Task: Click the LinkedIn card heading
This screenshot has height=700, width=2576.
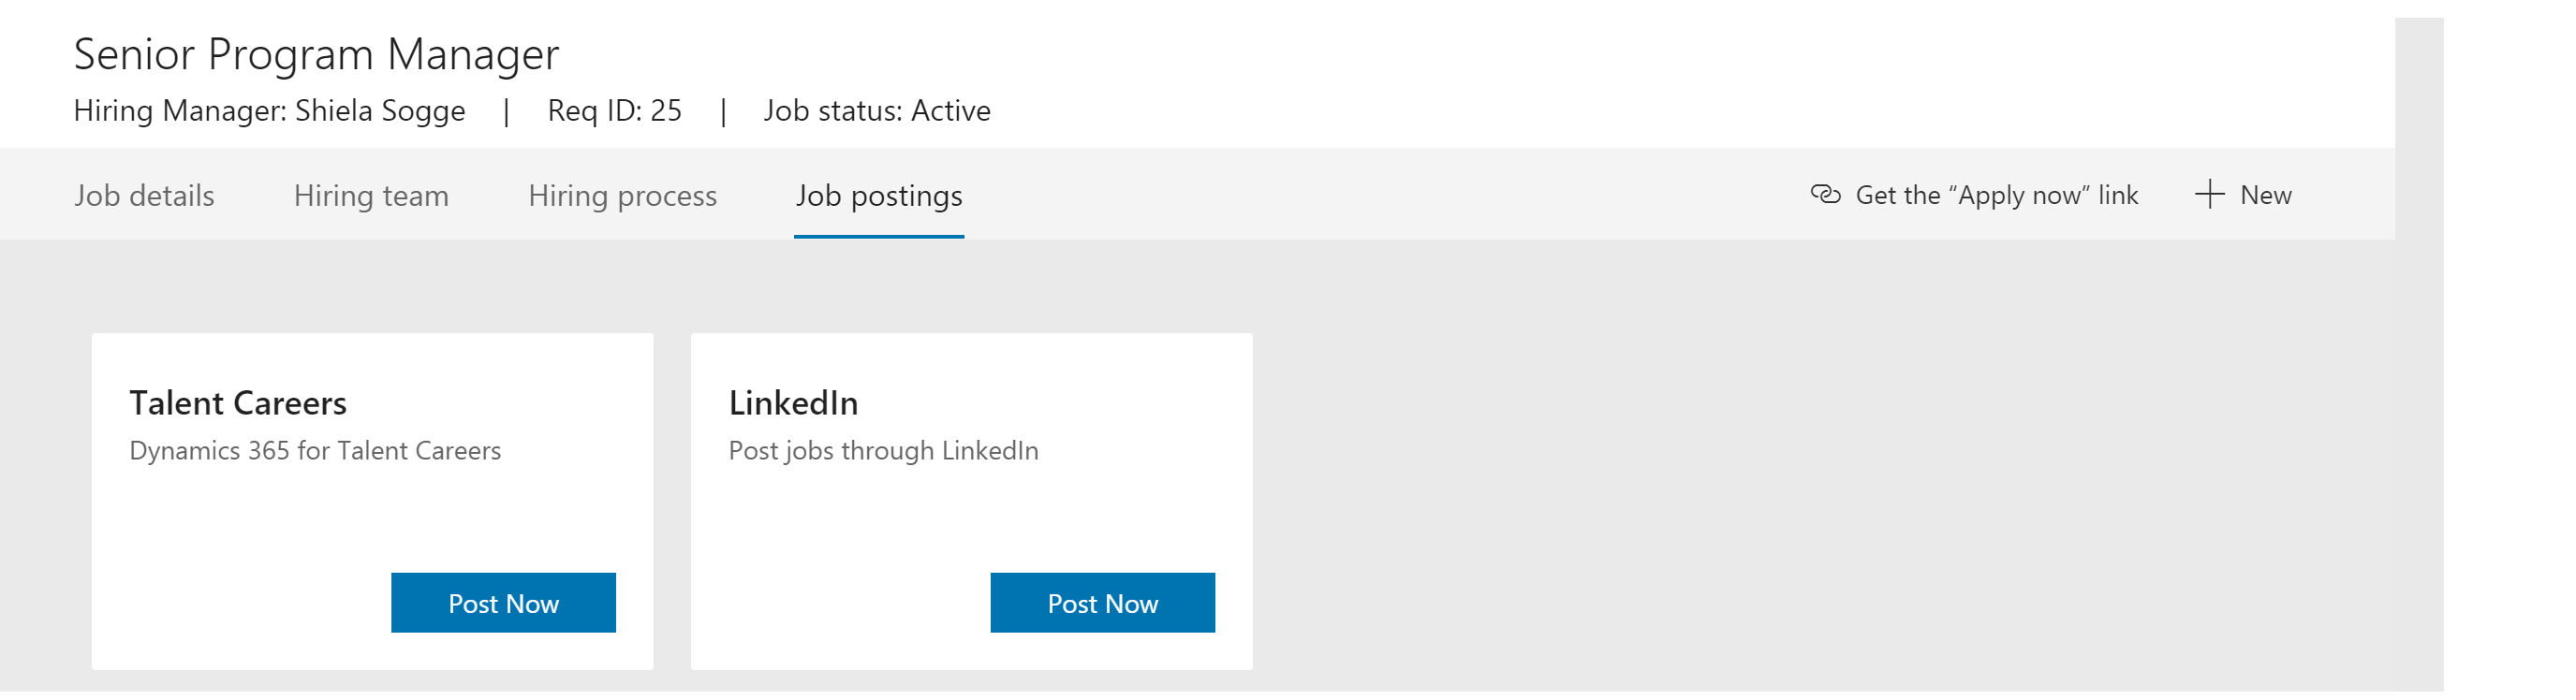Action: pos(793,403)
